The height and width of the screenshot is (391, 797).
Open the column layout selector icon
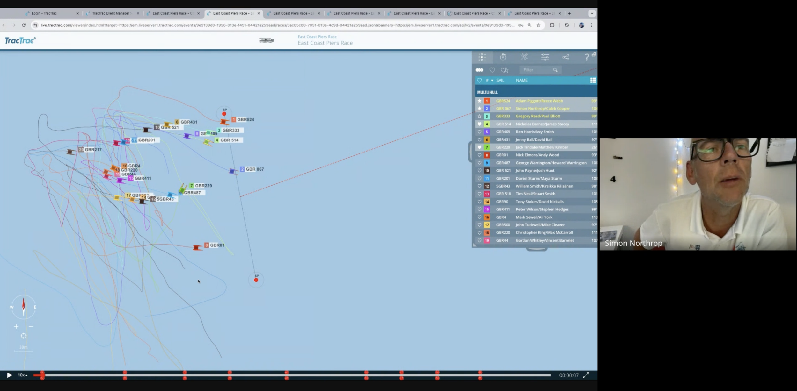click(593, 80)
